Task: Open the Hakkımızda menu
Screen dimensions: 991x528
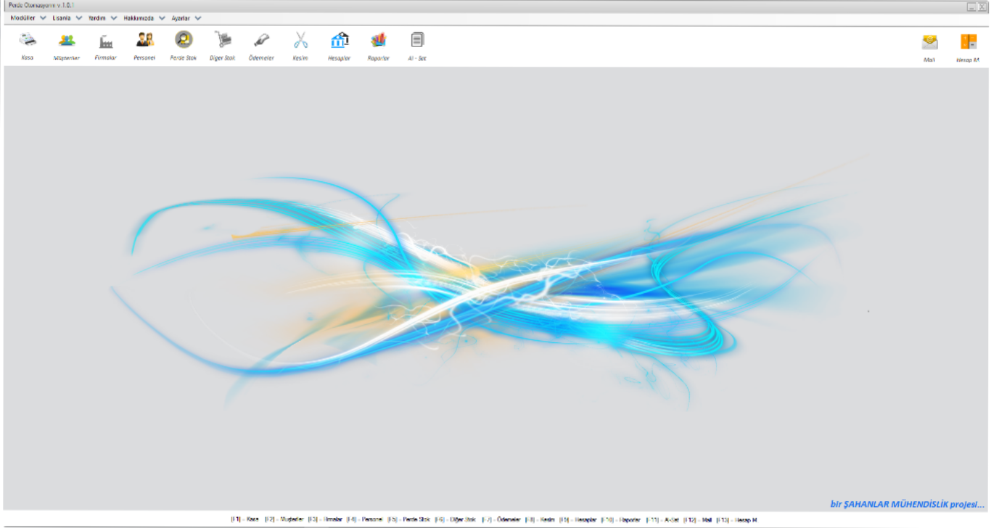Action: [x=139, y=18]
